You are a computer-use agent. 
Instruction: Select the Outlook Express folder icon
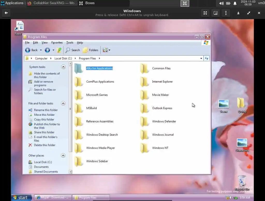coord(144,108)
